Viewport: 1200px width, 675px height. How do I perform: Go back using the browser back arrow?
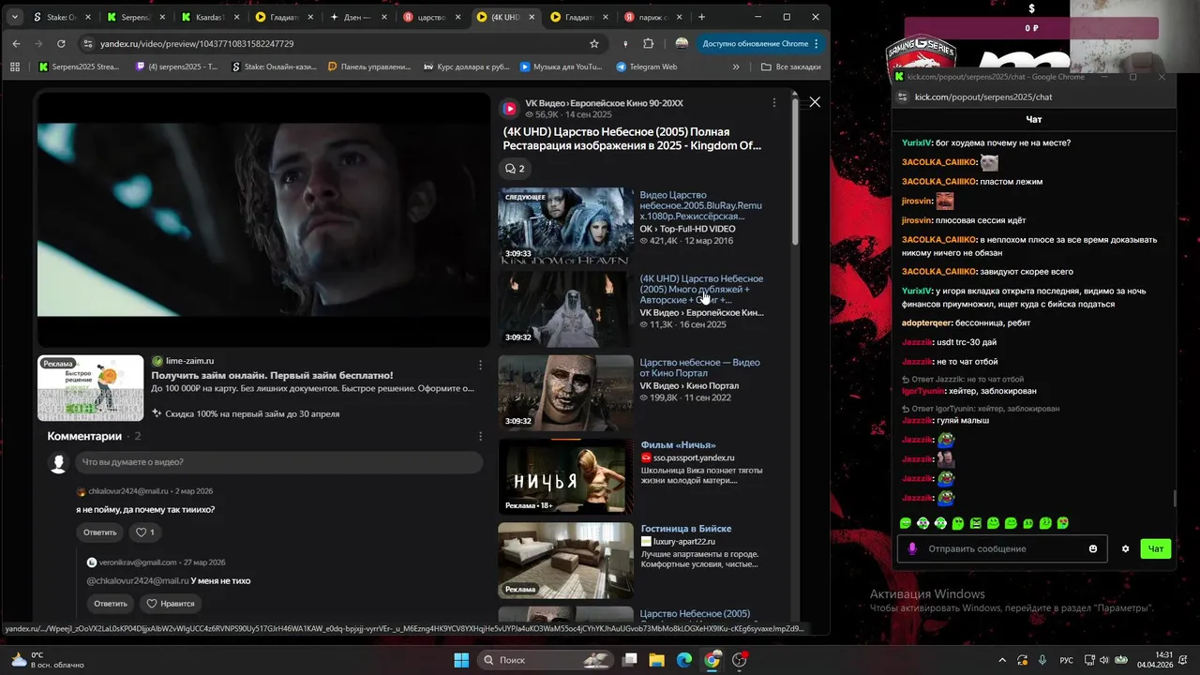(x=16, y=43)
